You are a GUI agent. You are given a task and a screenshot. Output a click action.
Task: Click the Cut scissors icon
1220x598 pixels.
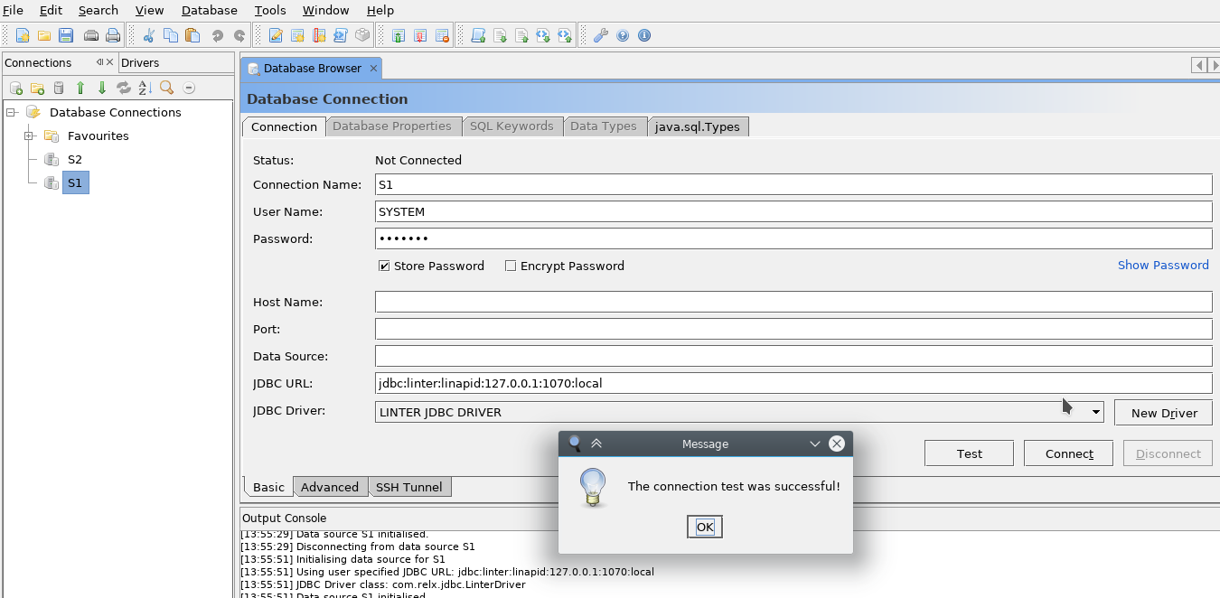pos(148,36)
